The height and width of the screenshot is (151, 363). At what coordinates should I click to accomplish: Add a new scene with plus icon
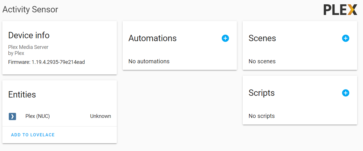click(x=345, y=38)
